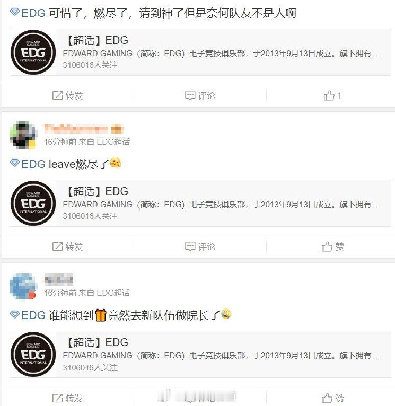The width and height of the screenshot is (395, 406).
Task: Open second EDG super topic card logo
Action: point(33,203)
